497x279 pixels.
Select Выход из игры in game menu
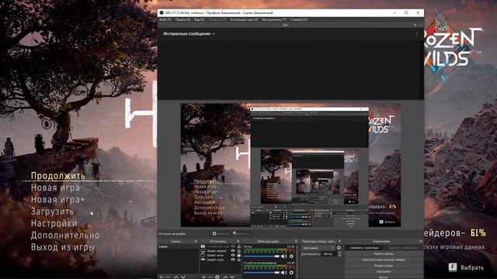click(62, 247)
